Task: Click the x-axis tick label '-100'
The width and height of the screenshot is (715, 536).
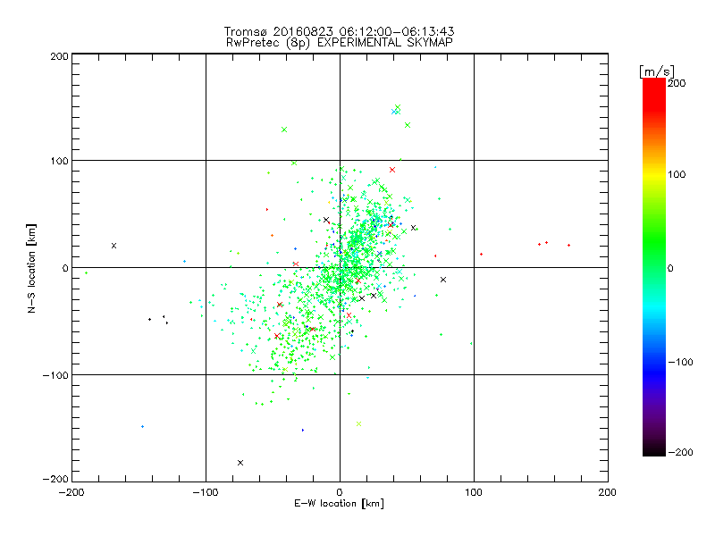Action: pyautogui.click(x=206, y=492)
